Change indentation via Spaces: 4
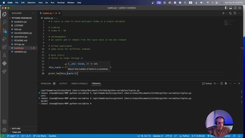This screenshot has height=138, width=245. point(158,136)
